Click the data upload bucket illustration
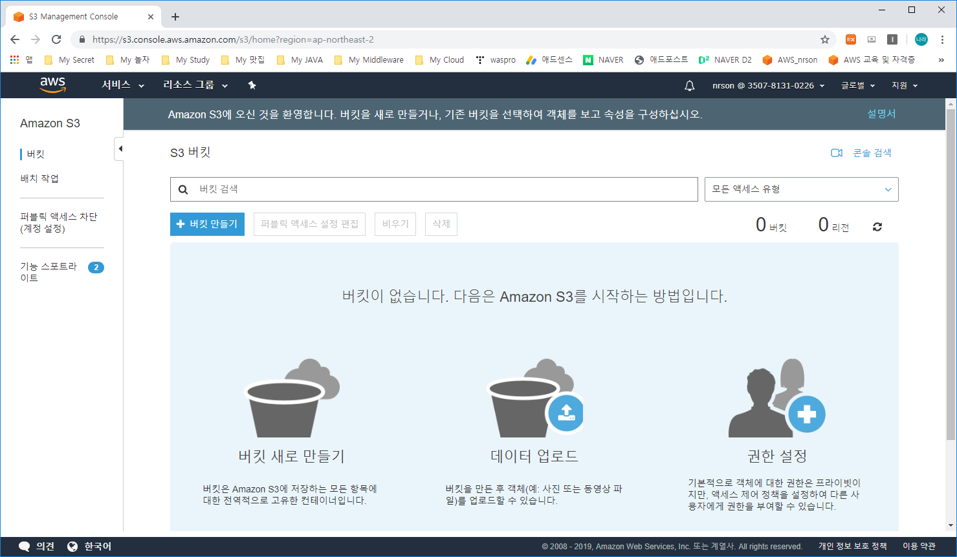This screenshot has height=557, width=957. click(534, 398)
